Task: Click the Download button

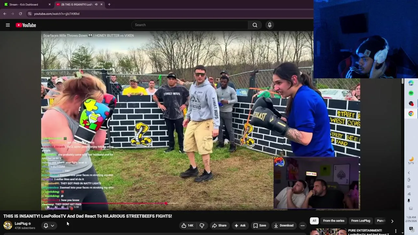Action: 283,226
